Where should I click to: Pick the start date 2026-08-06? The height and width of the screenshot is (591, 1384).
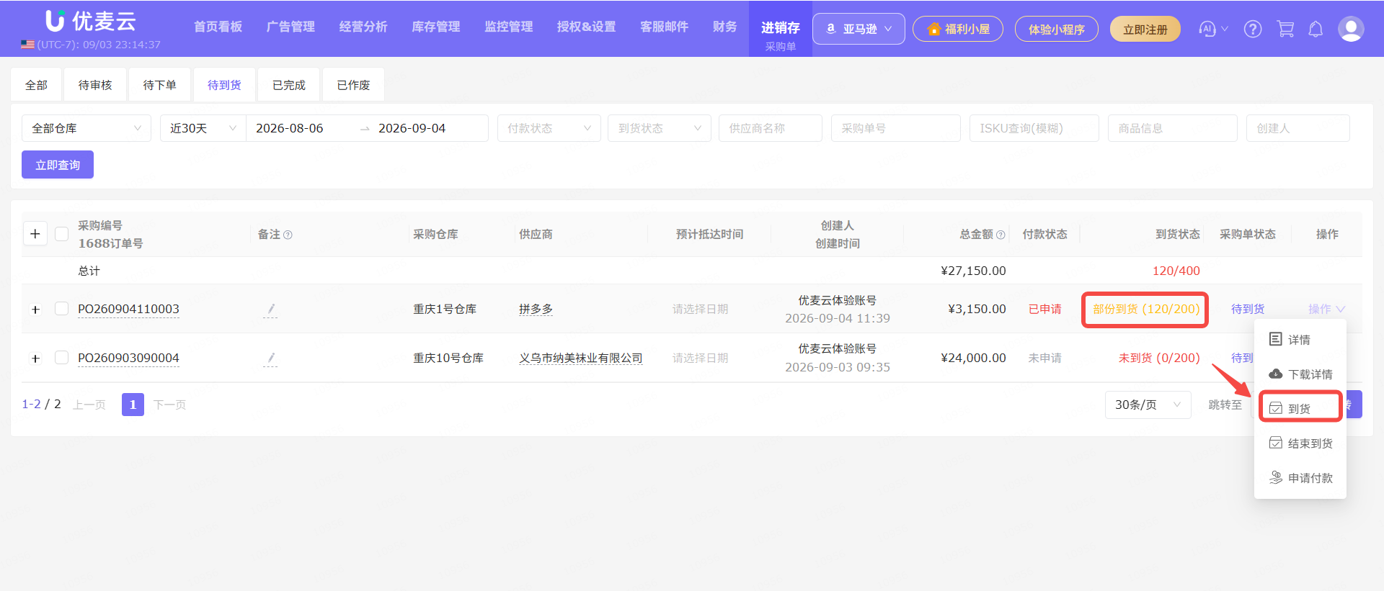290,128
